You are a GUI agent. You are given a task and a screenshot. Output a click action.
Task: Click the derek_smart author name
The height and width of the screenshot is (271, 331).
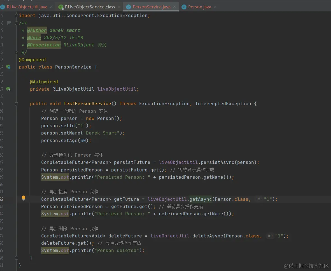[x=65, y=30]
